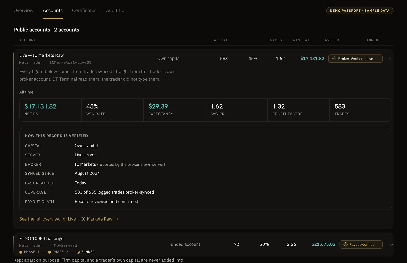Collapse the Live IC Markets Raw account row

390,59
